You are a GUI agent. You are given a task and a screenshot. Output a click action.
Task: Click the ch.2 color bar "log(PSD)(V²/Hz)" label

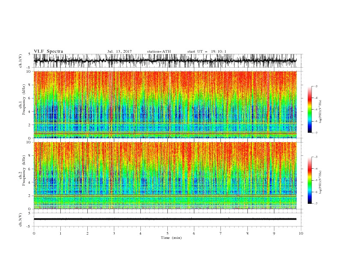[x=320, y=182]
